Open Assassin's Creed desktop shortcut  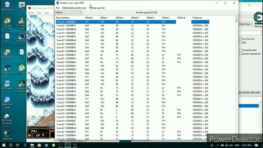[21, 86]
